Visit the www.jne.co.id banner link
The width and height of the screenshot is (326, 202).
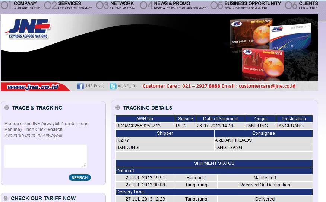[33, 87]
